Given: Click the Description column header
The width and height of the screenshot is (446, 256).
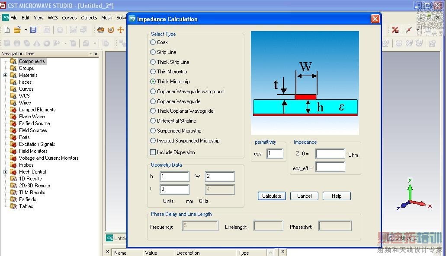Looking at the screenshot, I should pos(205,253).
